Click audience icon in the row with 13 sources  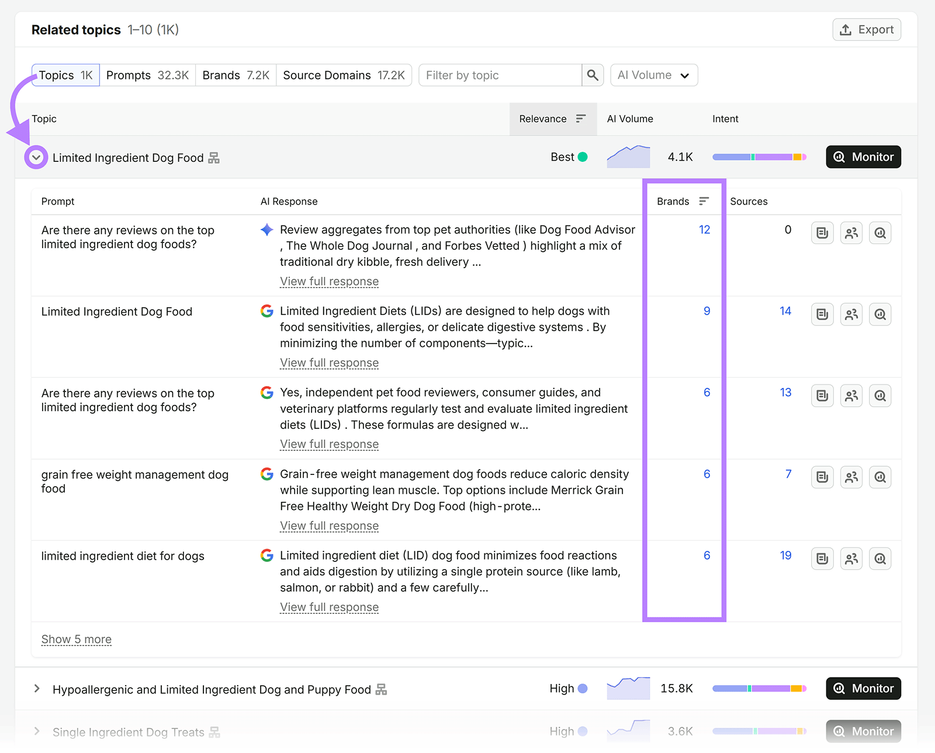[x=851, y=395]
